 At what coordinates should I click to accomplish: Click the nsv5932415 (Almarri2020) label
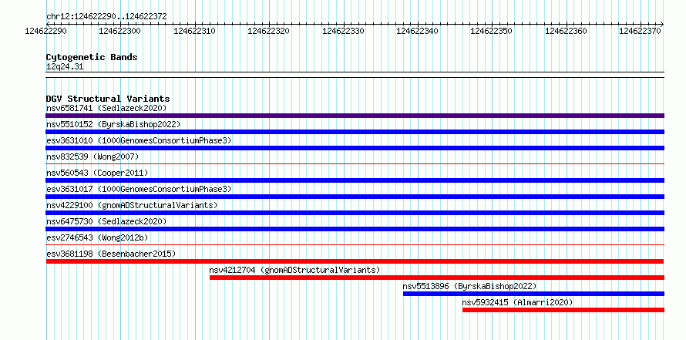click(517, 302)
